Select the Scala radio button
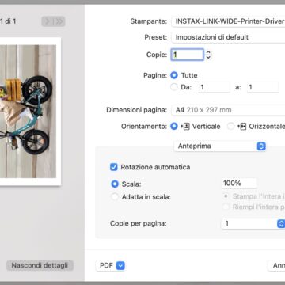The width and height of the screenshot is (285, 285). (x=115, y=184)
